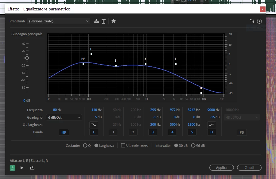Select the 96 dB range option
Image resolution: width=276 pixels, height=179 pixels.
193,146
